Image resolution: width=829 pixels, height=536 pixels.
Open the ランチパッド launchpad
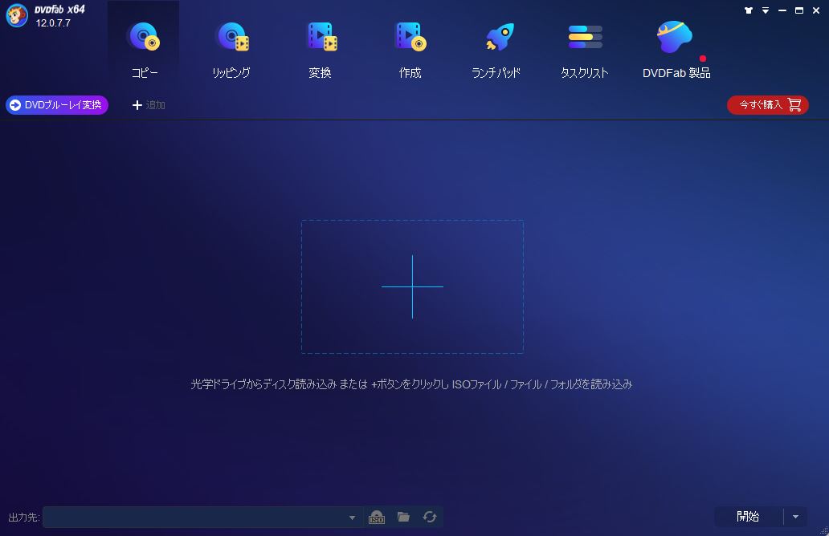(x=496, y=48)
